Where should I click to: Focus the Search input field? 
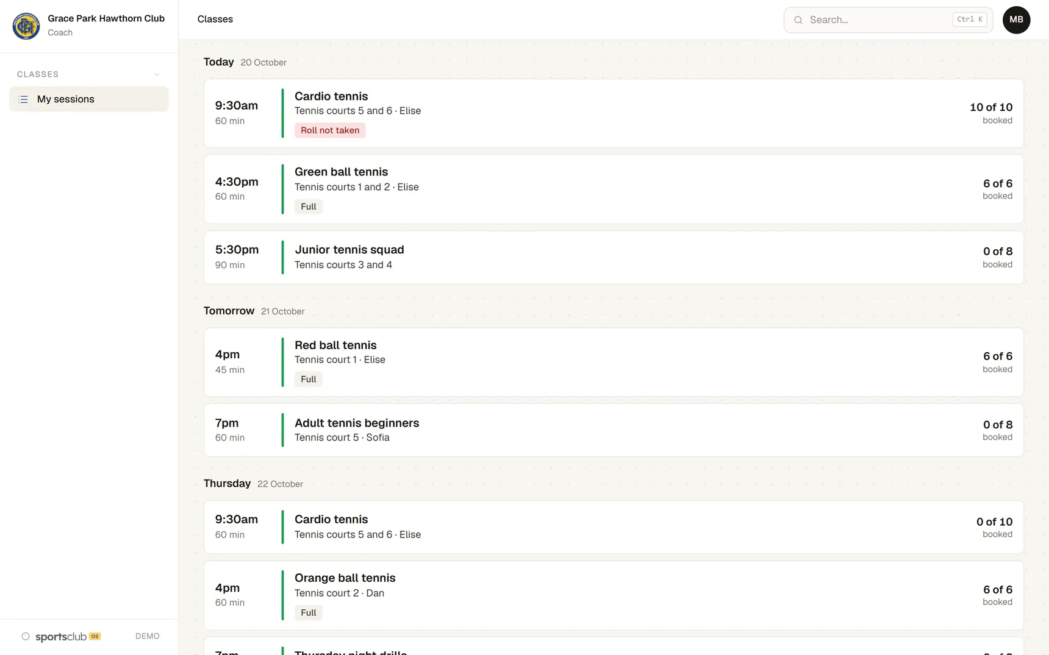888,20
